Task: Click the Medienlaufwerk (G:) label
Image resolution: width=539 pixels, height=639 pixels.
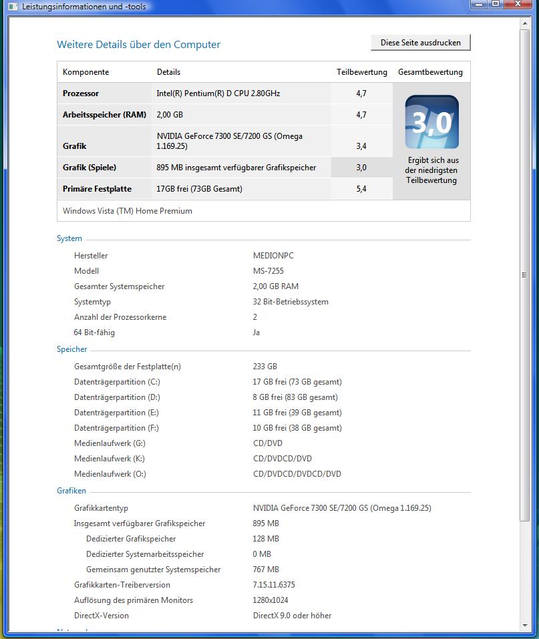Action: pos(110,443)
